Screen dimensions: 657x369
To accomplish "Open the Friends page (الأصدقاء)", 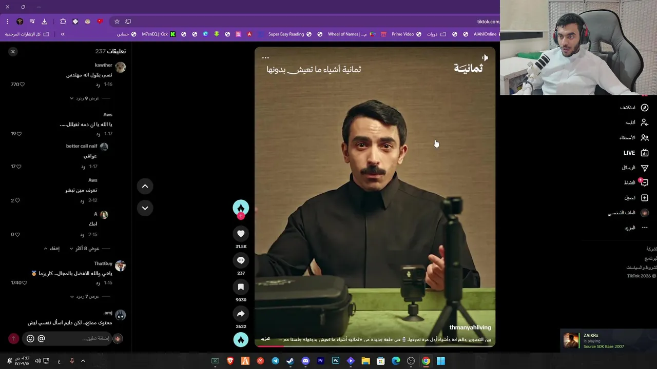I will (x=634, y=137).
